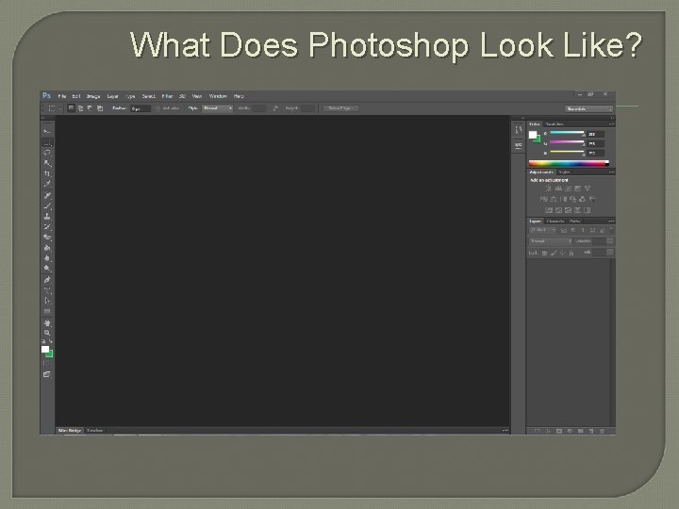Select the Rectangular Marquee tool in toolbox
Screen dimensions: 679x509
[47, 142]
